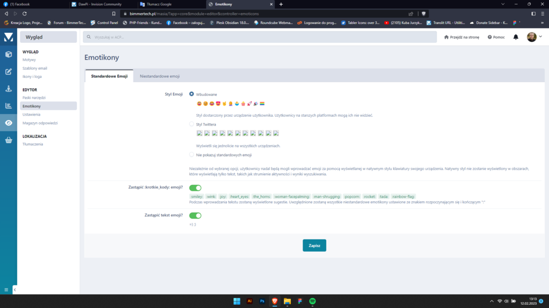The image size is (549, 308).
Task: Click the Brave Shields icon in address bar
Action: pyautogui.click(x=424, y=13)
